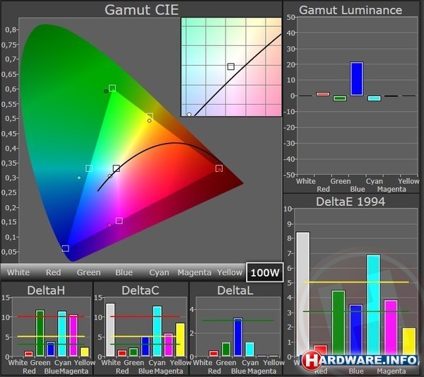This screenshot has width=424, height=377.
Task: Click the green bar in DeltaH chart
Action: pyautogui.click(x=40, y=332)
